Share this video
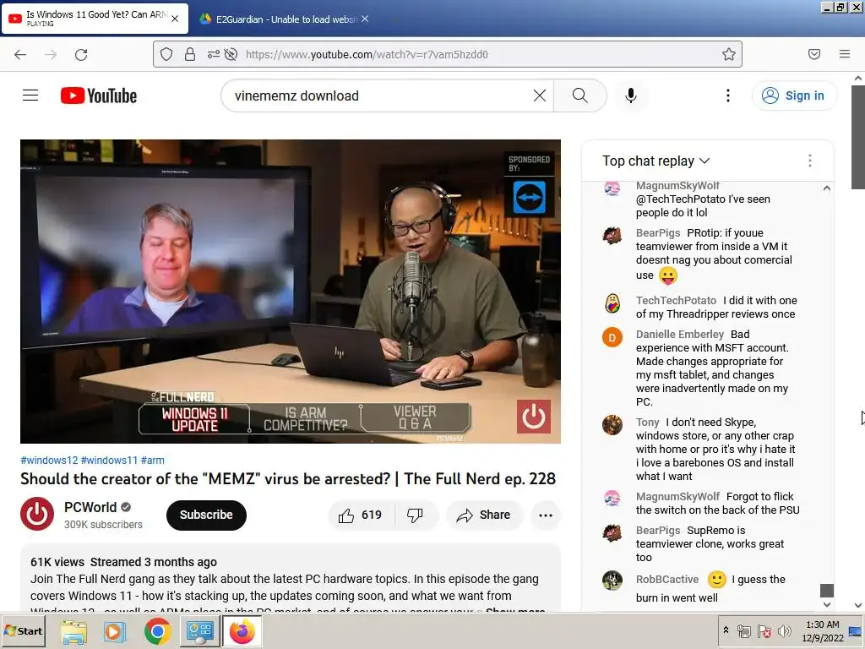 pyautogui.click(x=484, y=515)
